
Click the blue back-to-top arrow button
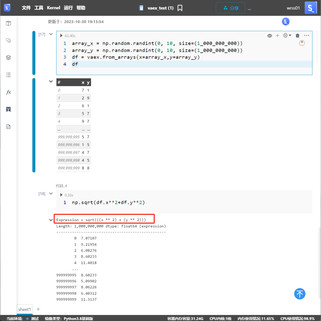pyautogui.click(x=300, y=294)
